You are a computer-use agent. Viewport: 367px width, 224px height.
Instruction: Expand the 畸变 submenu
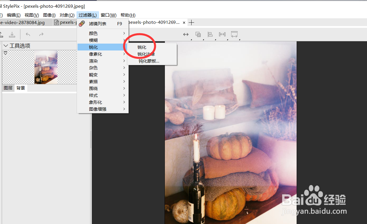pyautogui.click(x=103, y=75)
